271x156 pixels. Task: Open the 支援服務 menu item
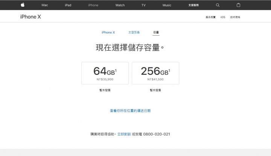point(193,5)
